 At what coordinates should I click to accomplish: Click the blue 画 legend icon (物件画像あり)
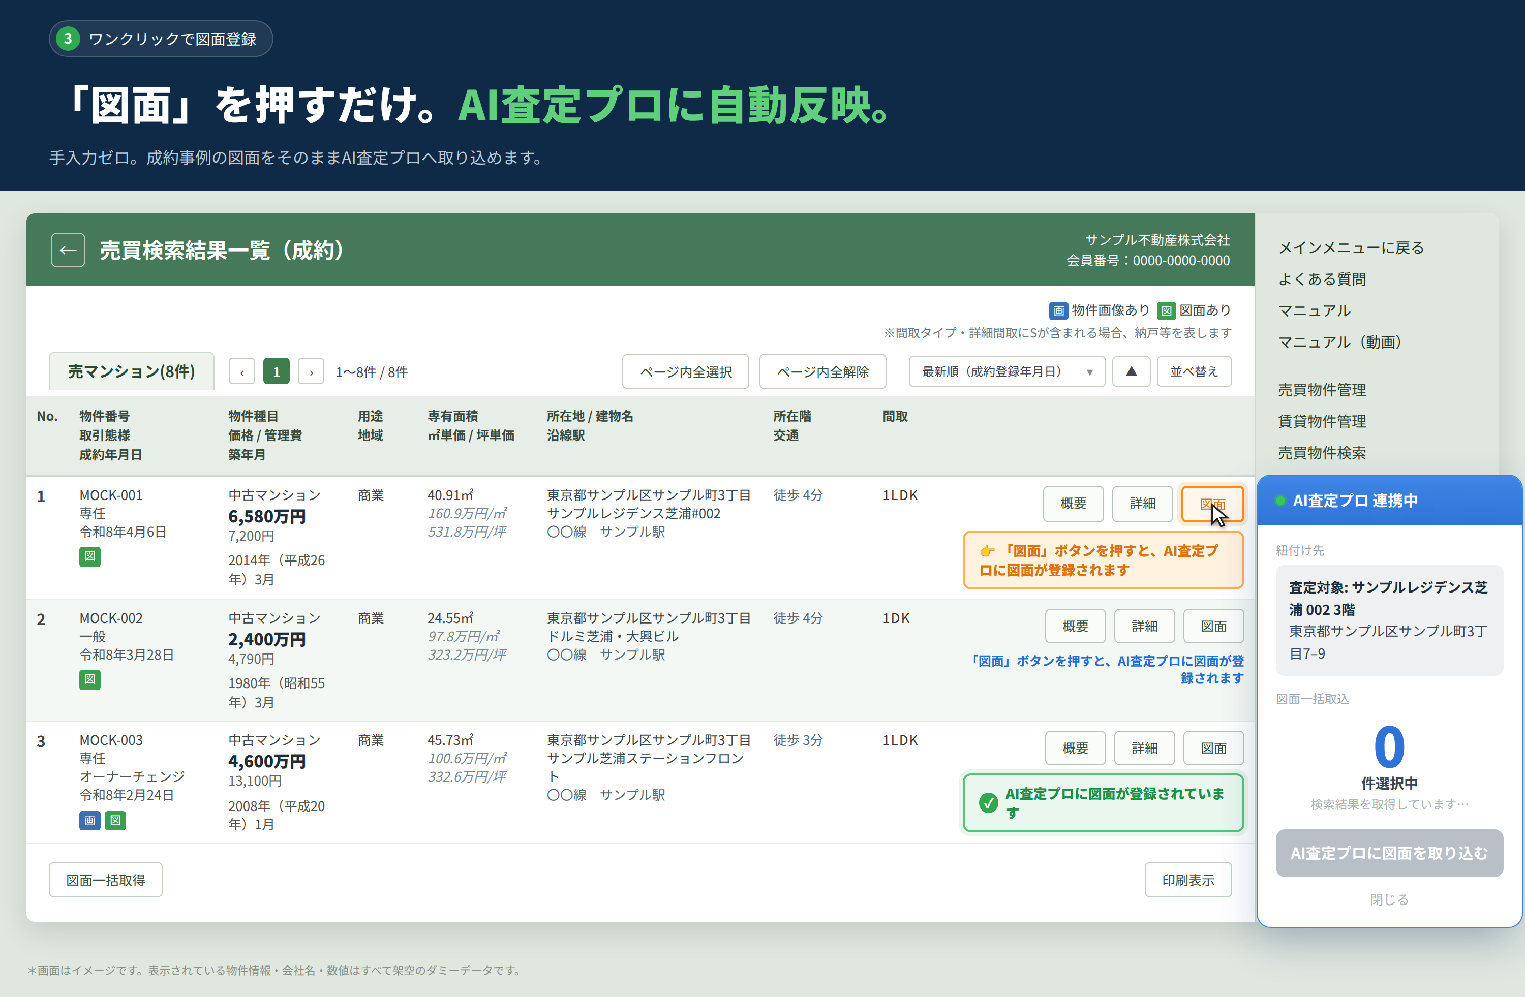pos(1058,310)
